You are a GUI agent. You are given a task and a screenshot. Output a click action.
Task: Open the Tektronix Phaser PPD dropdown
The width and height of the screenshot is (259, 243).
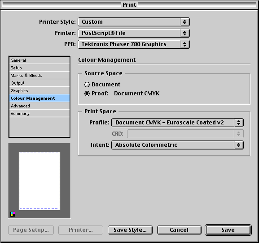134,44
